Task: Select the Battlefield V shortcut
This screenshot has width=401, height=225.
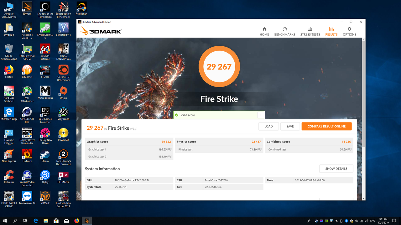Action: (x=63, y=30)
